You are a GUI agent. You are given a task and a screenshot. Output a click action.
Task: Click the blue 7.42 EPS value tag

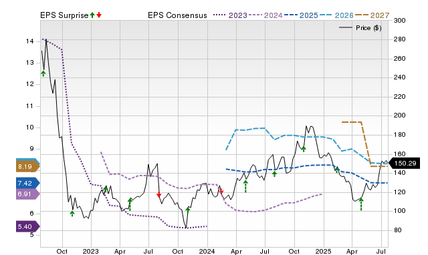(28, 183)
